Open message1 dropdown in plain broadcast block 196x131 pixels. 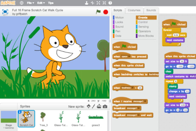point(133,108)
